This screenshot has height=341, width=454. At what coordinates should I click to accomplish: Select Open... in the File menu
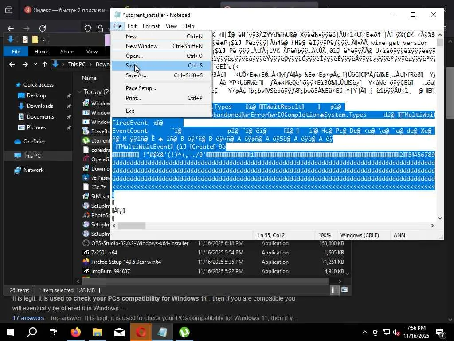161,56
